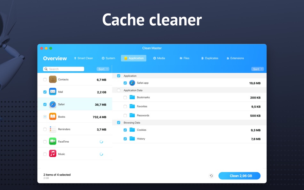Open the Extensions tab

tap(235, 58)
